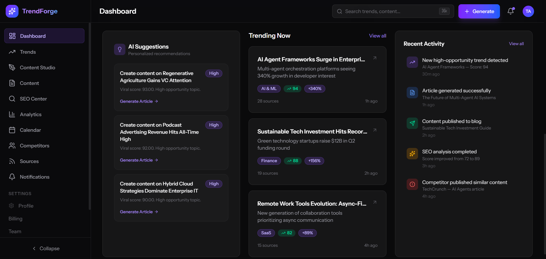Click 'TechCrunch — AI Agents article' text

pos(453,189)
